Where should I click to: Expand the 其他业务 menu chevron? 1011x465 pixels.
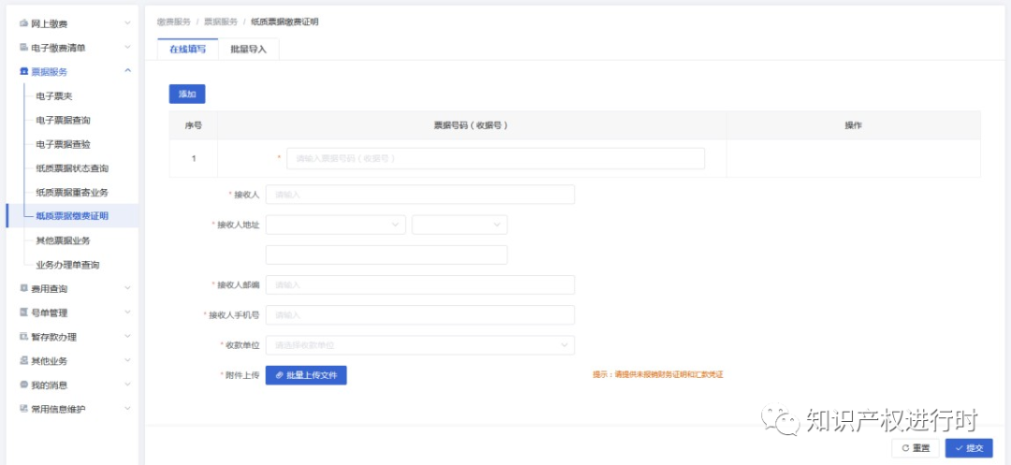(x=127, y=361)
